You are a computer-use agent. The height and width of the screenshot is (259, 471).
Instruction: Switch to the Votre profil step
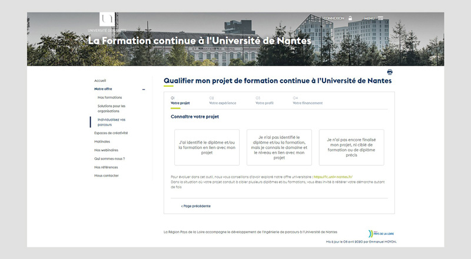point(264,101)
